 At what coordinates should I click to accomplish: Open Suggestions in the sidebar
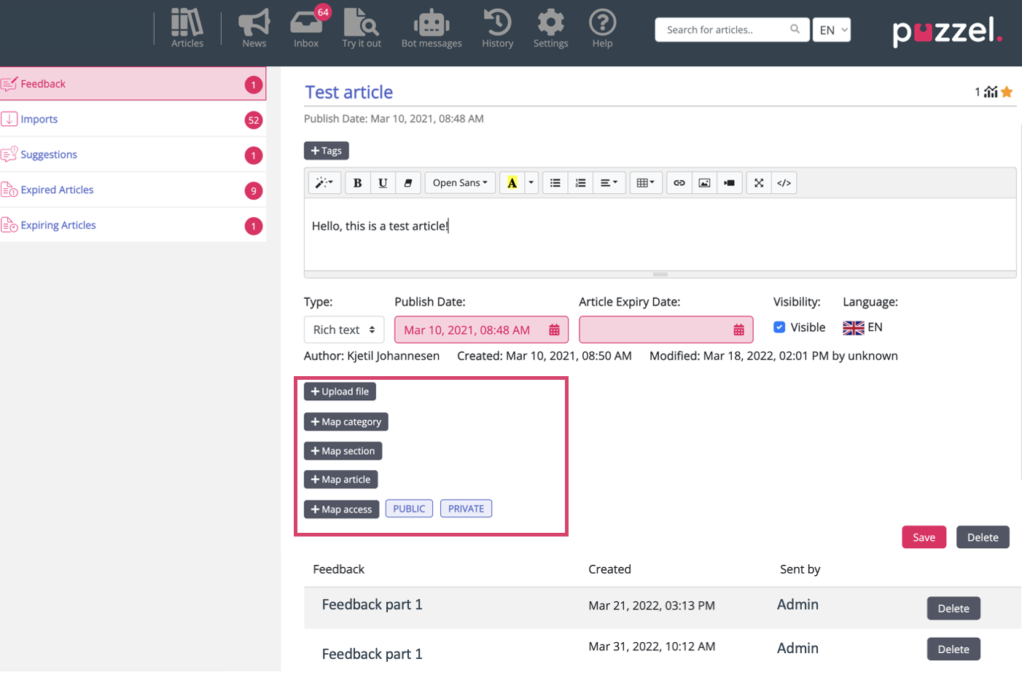pyautogui.click(x=49, y=155)
